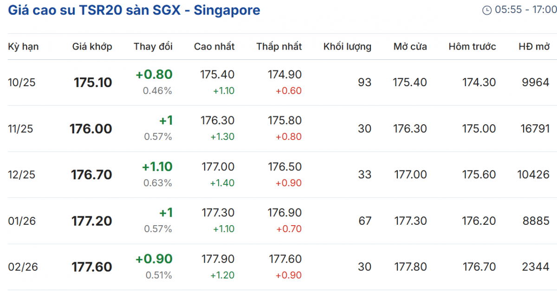Click the Kỳ hạn column header

click(23, 46)
